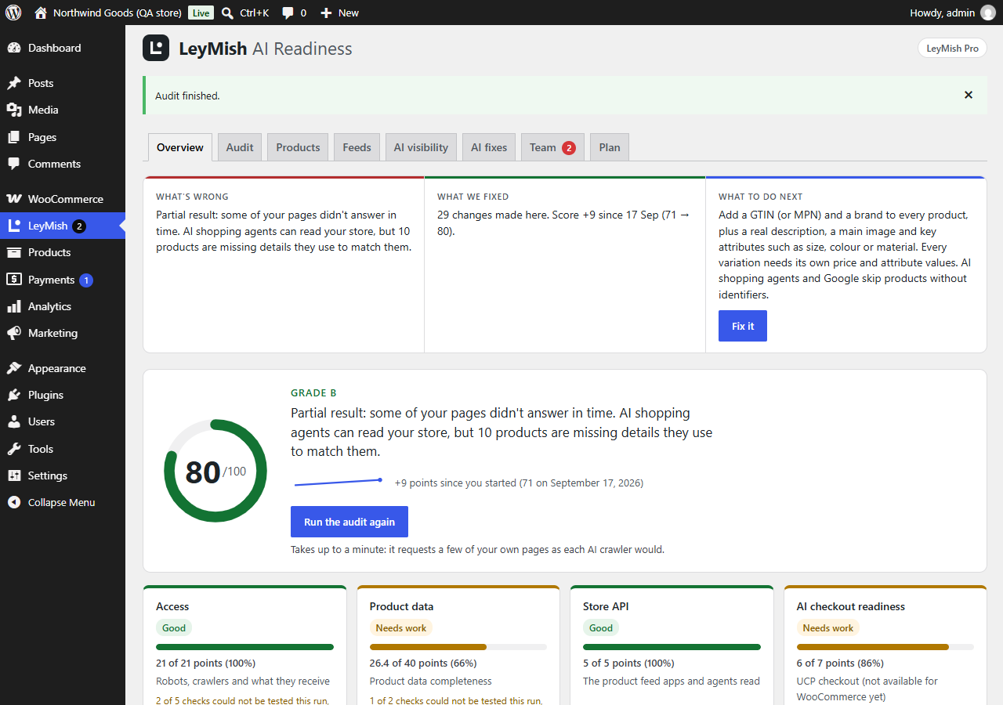Click the Live status badge
Image resolution: width=1003 pixels, height=705 pixels.
click(201, 13)
